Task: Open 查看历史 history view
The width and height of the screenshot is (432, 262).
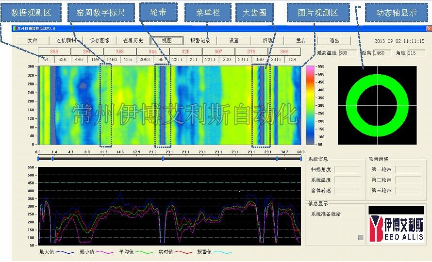Action: pyautogui.click(x=133, y=41)
